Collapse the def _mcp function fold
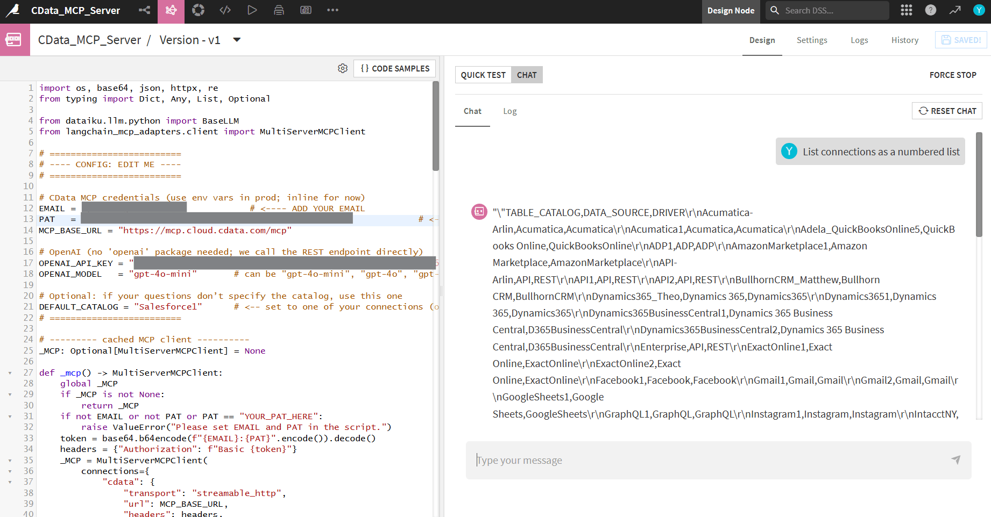 (x=10, y=373)
